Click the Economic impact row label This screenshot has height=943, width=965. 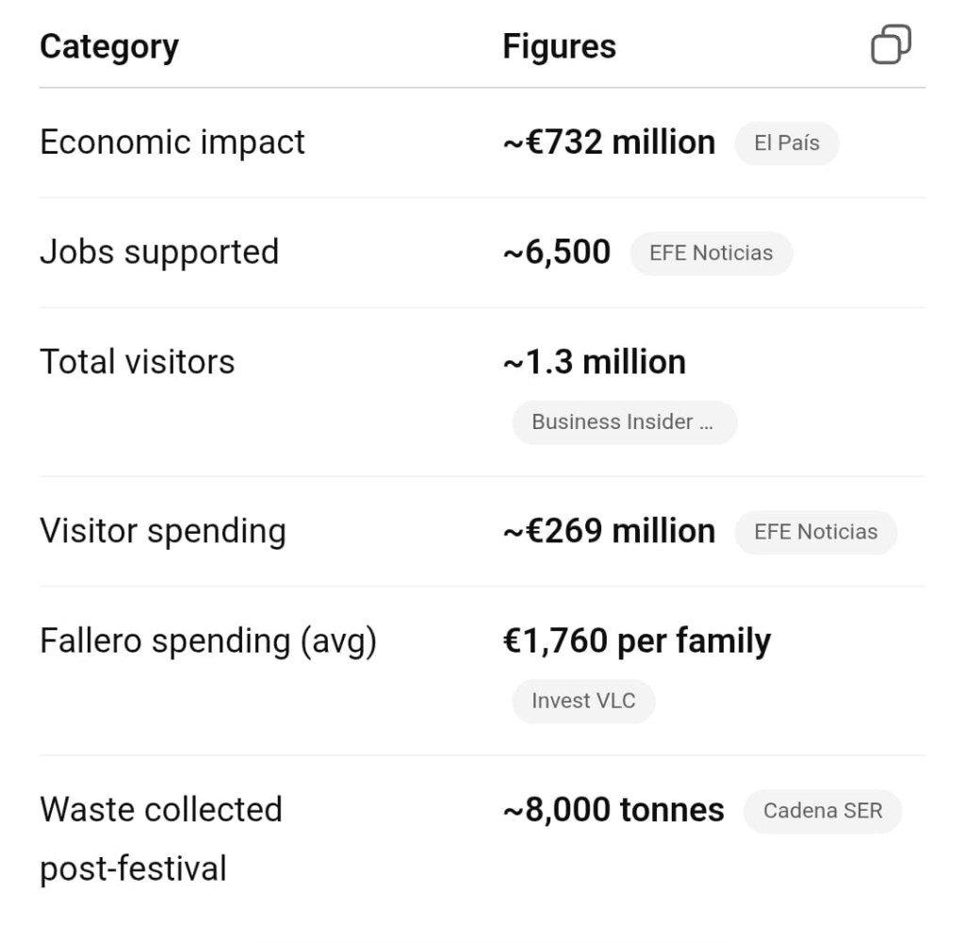click(x=172, y=142)
